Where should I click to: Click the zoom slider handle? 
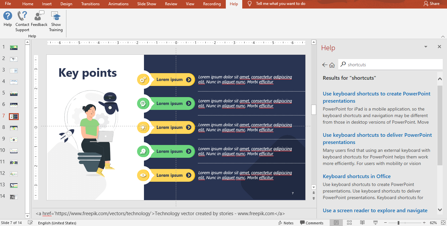(398, 223)
